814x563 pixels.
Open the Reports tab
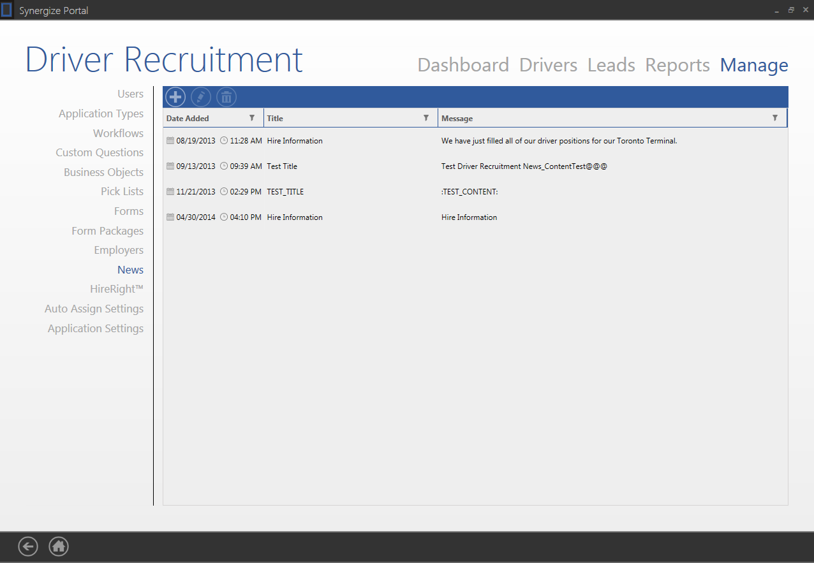677,65
